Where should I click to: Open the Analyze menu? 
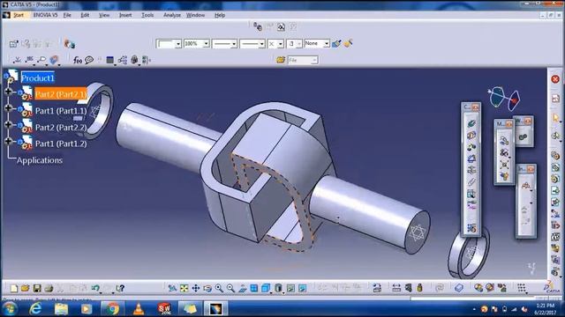[172, 15]
